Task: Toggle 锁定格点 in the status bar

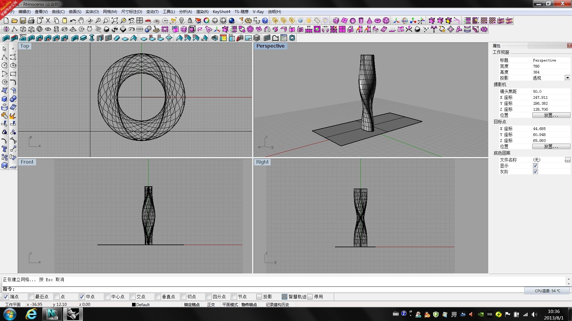Action: pyautogui.click(x=192, y=305)
